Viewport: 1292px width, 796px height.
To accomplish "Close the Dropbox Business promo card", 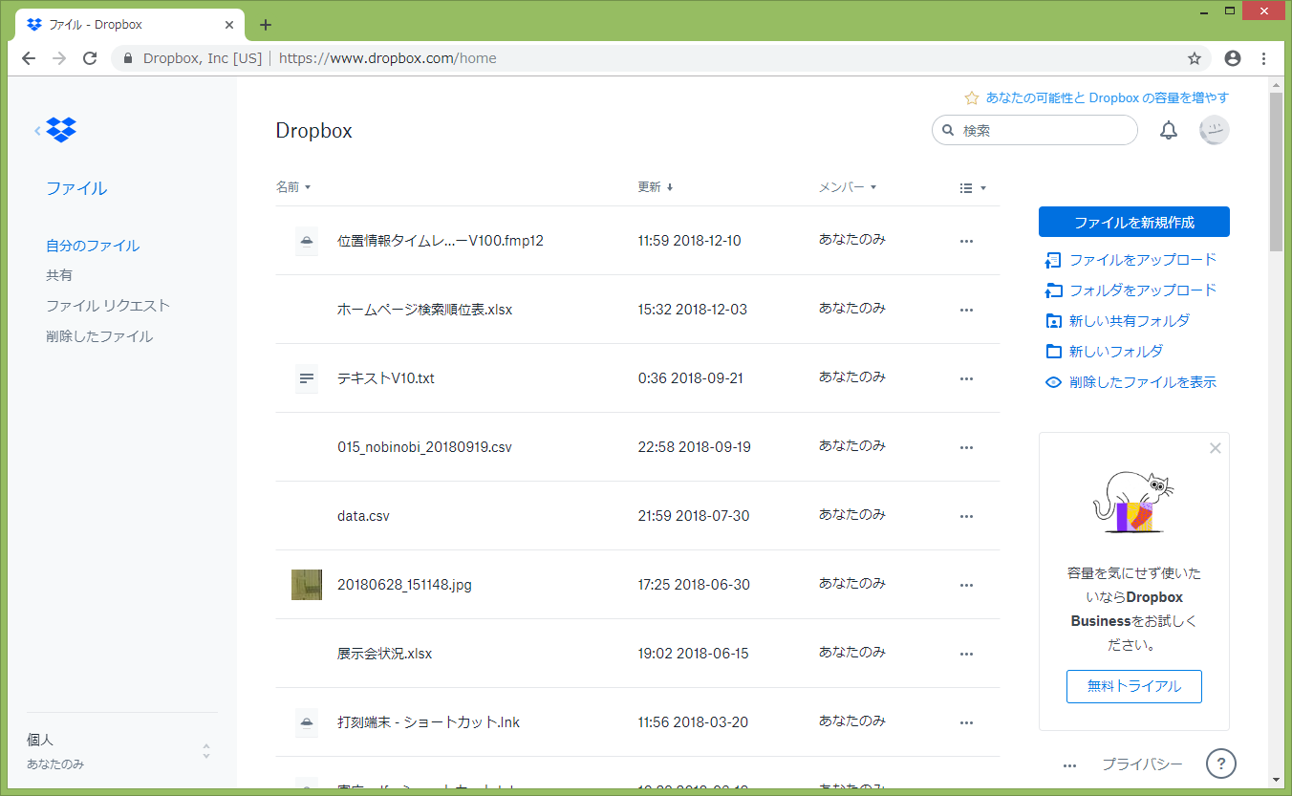I will pyautogui.click(x=1216, y=448).
